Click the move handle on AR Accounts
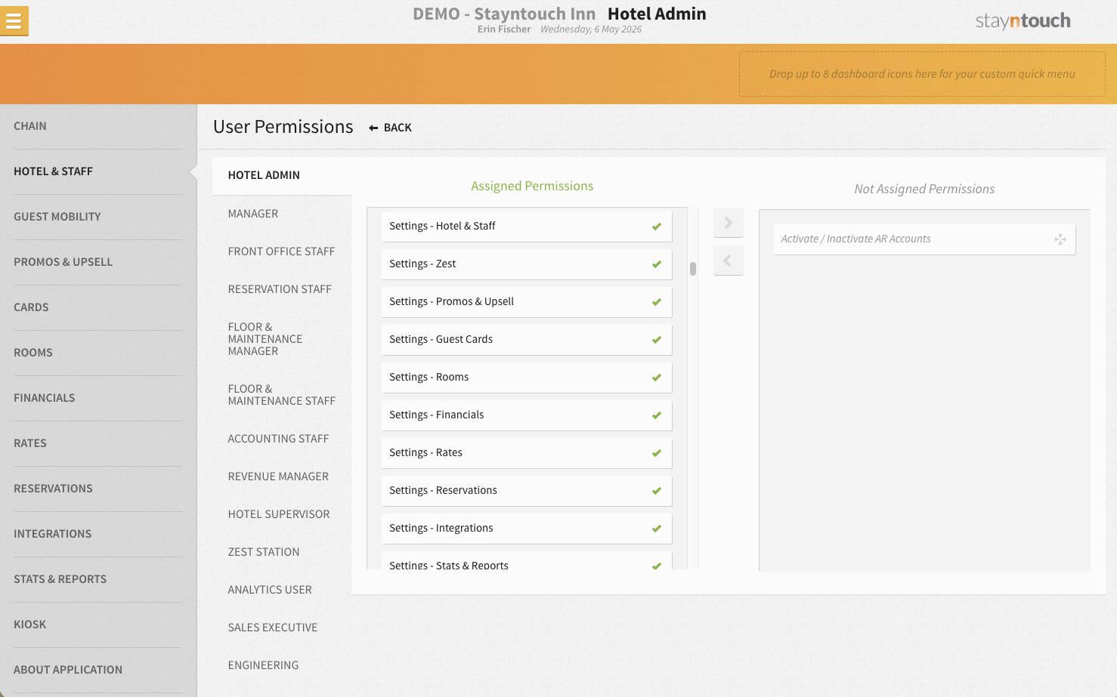1117x697 pixels. click(1060, 239)
